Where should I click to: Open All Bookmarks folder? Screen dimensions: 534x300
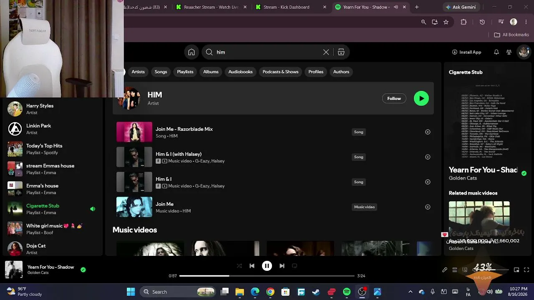511,35
